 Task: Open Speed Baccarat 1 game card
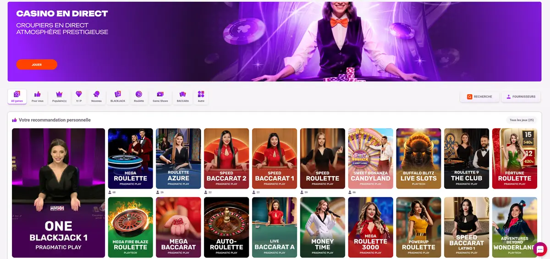point(275,158)
